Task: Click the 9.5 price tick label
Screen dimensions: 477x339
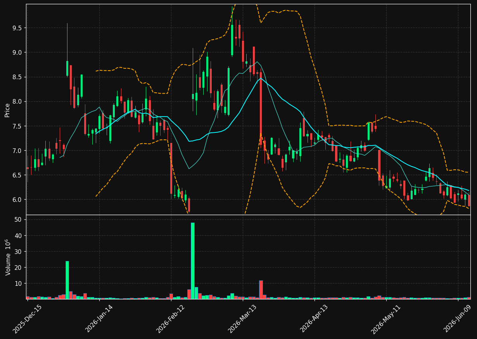Action: coord(18,28)
